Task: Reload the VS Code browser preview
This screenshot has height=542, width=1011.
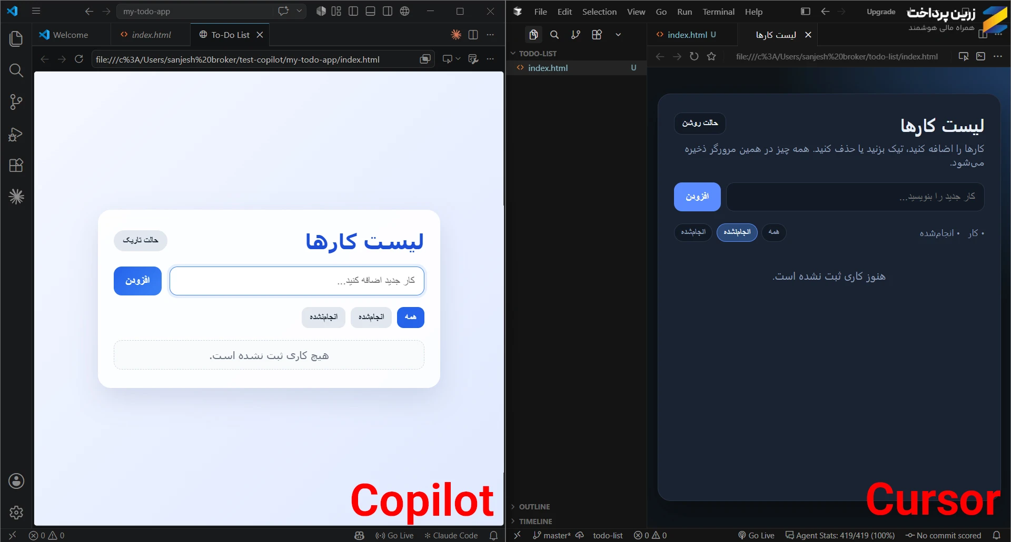Action: pyautogui.click(x=79, y=59)
